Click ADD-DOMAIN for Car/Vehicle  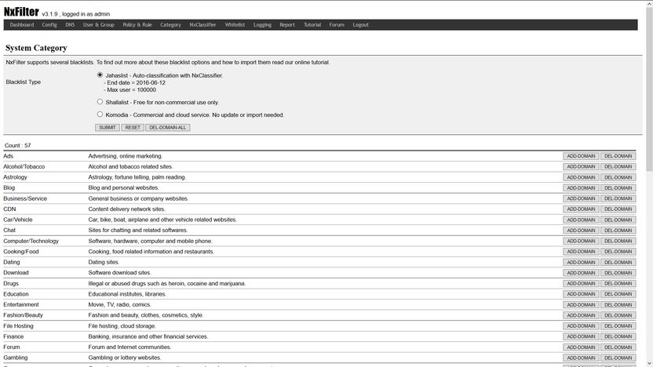(581, 220)
